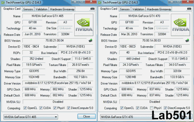
Task: Open Validation tab in GTX 470 window
Action: (x=138, y=9)
